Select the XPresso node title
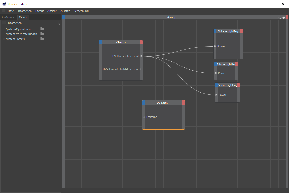 [x=121, y=42]
